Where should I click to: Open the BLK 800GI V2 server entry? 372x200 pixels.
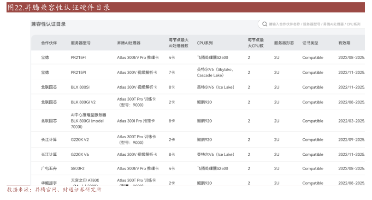[x=83, y=102]
